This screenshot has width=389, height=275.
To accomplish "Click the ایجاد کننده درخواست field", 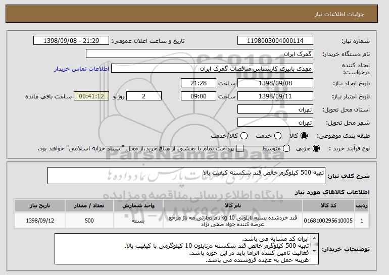I will coord(212,69).
